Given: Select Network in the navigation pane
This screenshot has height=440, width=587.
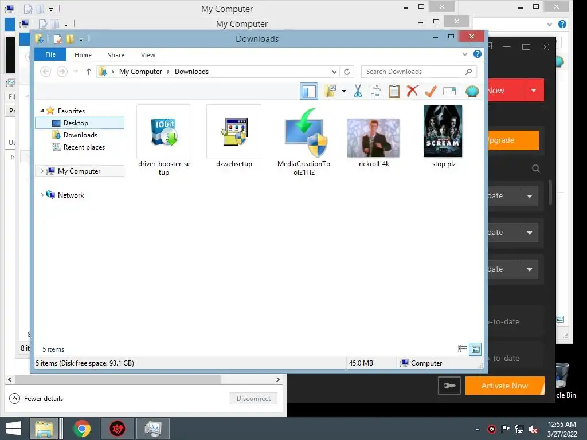Looking at the screenshot, I should tap(71, 195).
